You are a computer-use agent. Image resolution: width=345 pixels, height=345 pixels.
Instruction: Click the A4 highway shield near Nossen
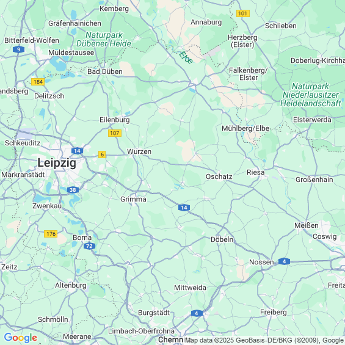click(284, 261)
